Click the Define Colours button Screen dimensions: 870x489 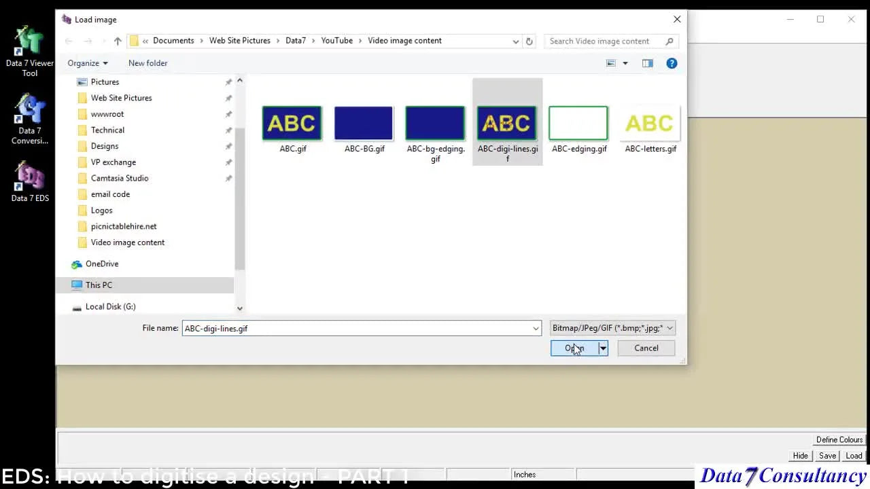pos(839,439)
